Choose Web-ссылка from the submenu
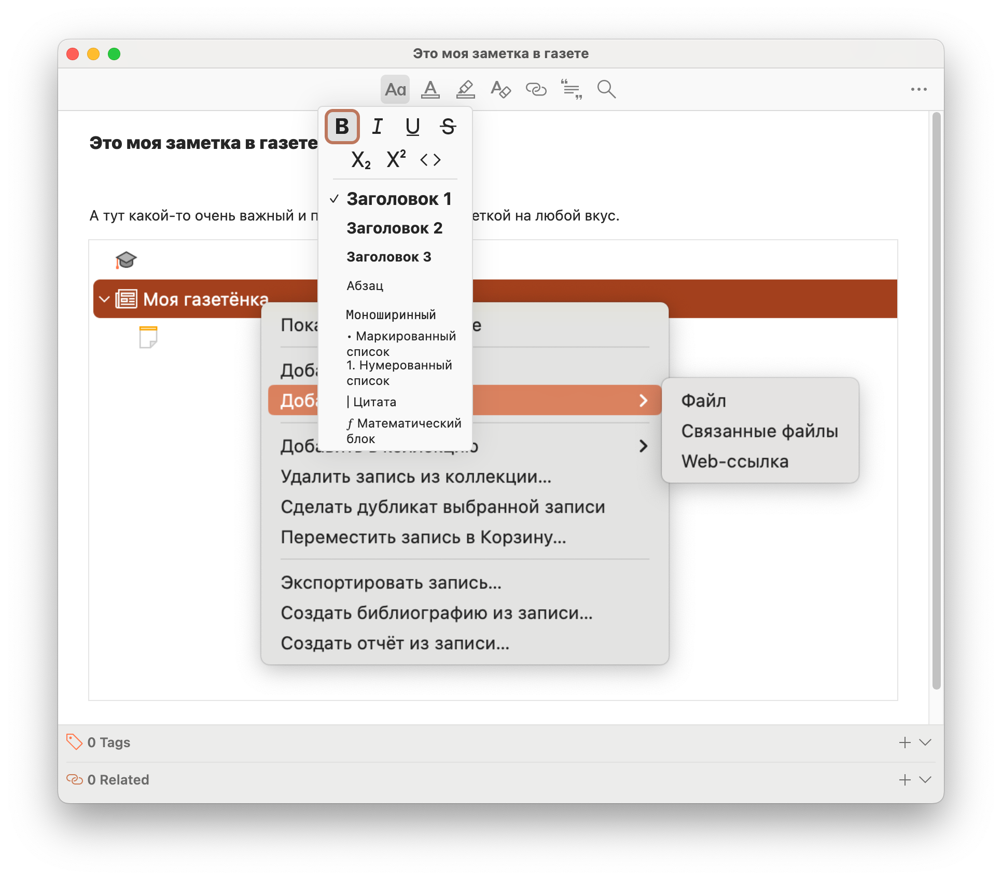The height and width of the screenshot is (880, 1002). click(x=734, y=461)
